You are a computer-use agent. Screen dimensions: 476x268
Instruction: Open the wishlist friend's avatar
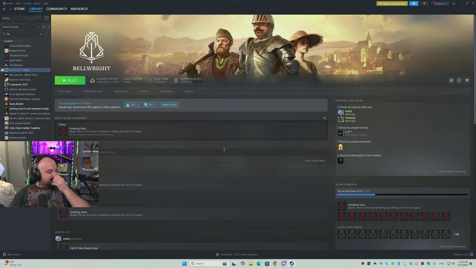click(340, 161)
